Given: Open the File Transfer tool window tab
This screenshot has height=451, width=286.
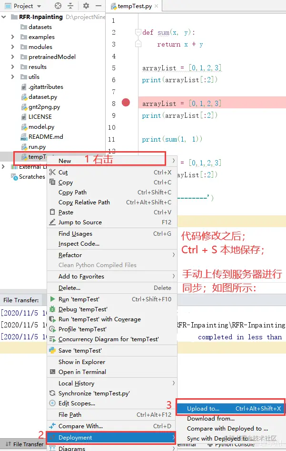Looking at the screenshot, I should tap(24, 444).
